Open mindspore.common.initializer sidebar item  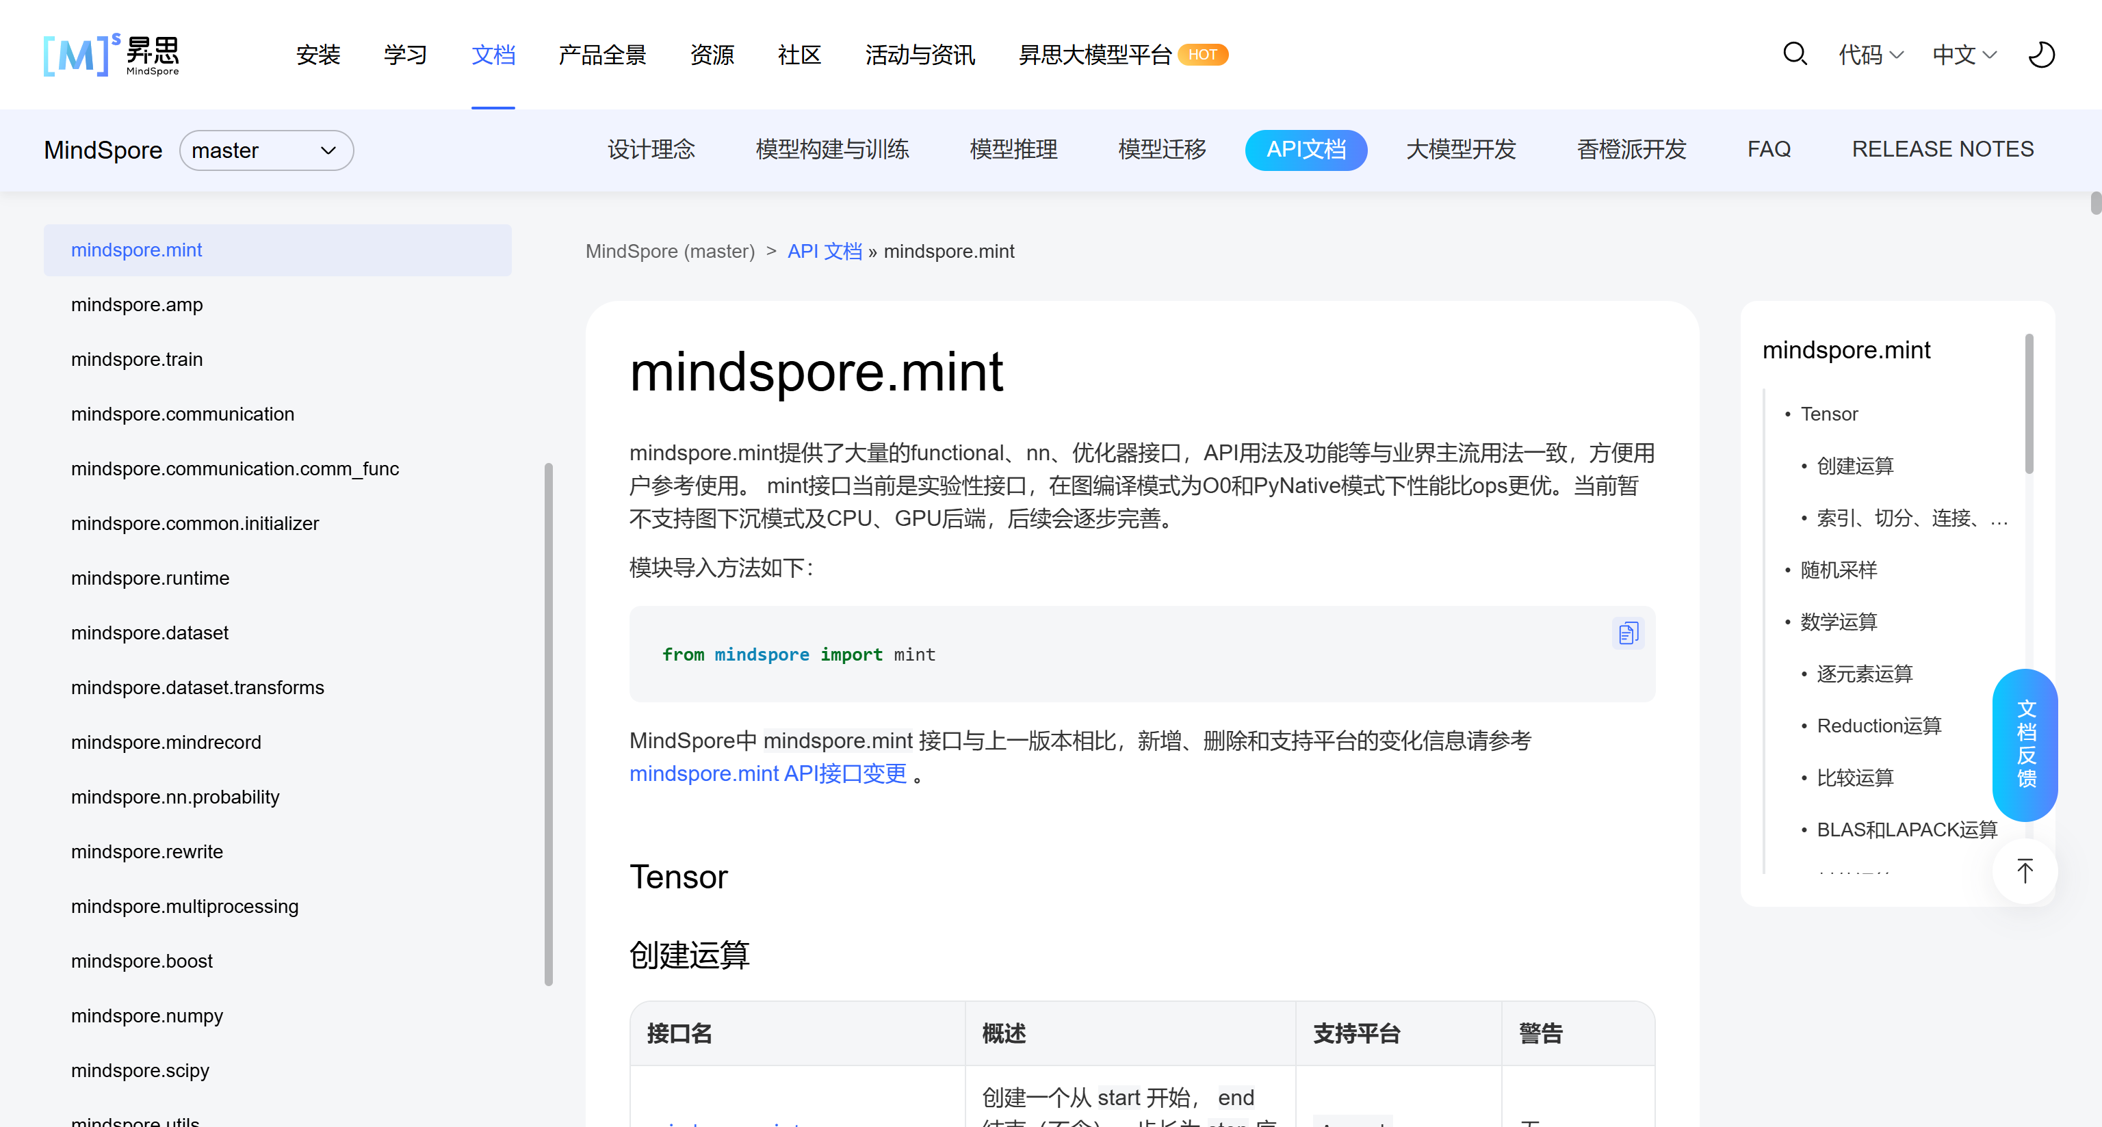195,524
